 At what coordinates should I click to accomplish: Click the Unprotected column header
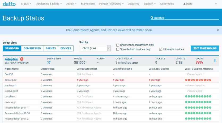[48, 69]
